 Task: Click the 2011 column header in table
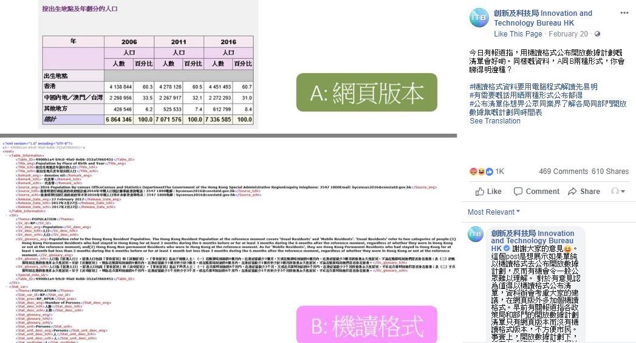pyautogui.click(x=179, y=41)
